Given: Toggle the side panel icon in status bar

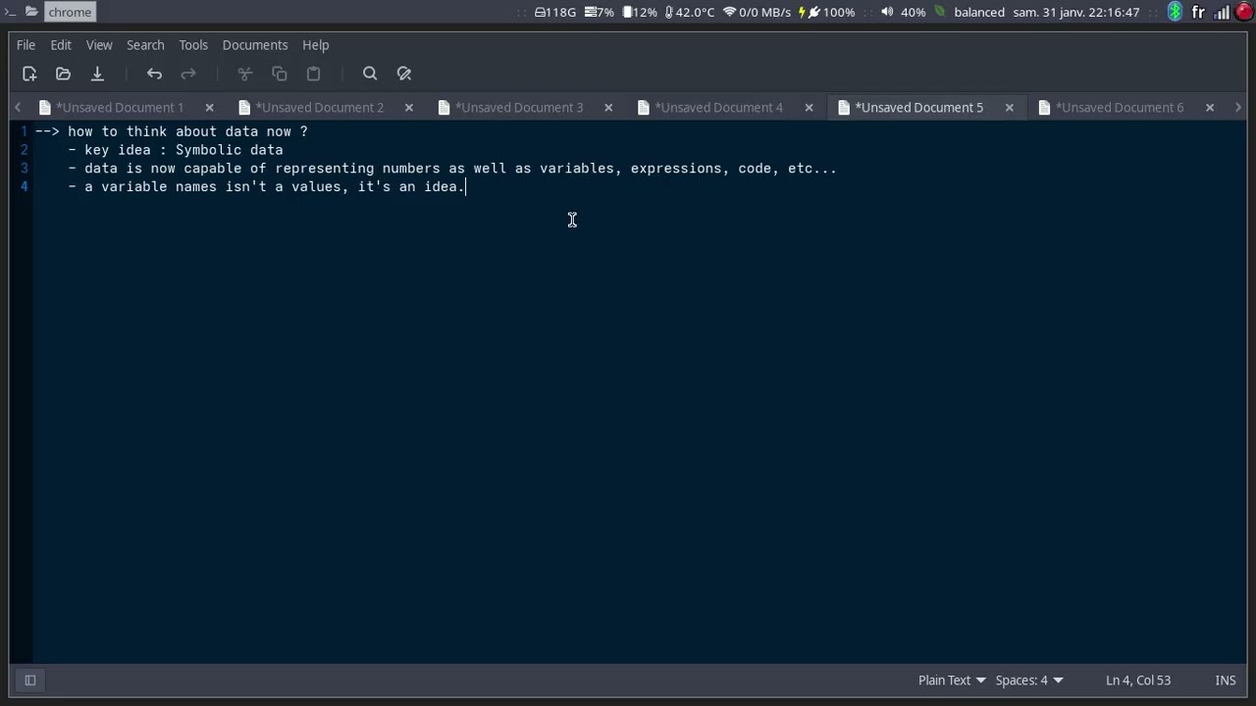Looking at the screenshot, I should (30, 680).
